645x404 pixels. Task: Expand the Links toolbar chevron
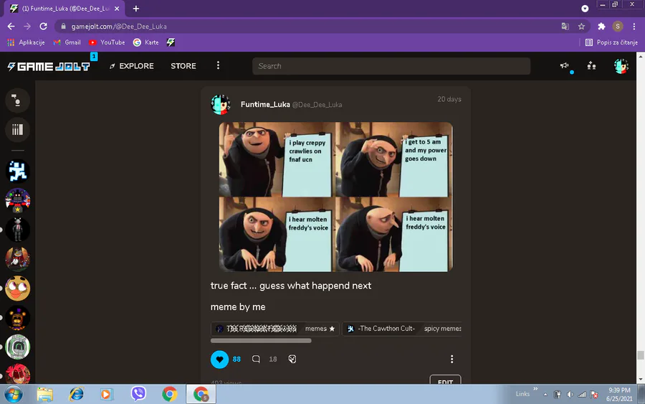tap(535, 388)
